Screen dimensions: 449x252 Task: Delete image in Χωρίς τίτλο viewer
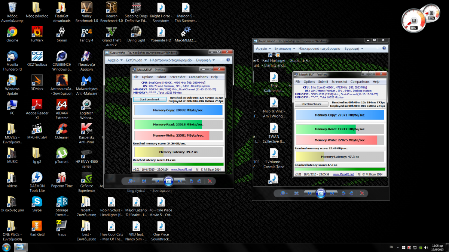pyautogui.click(x=210, y=181)
